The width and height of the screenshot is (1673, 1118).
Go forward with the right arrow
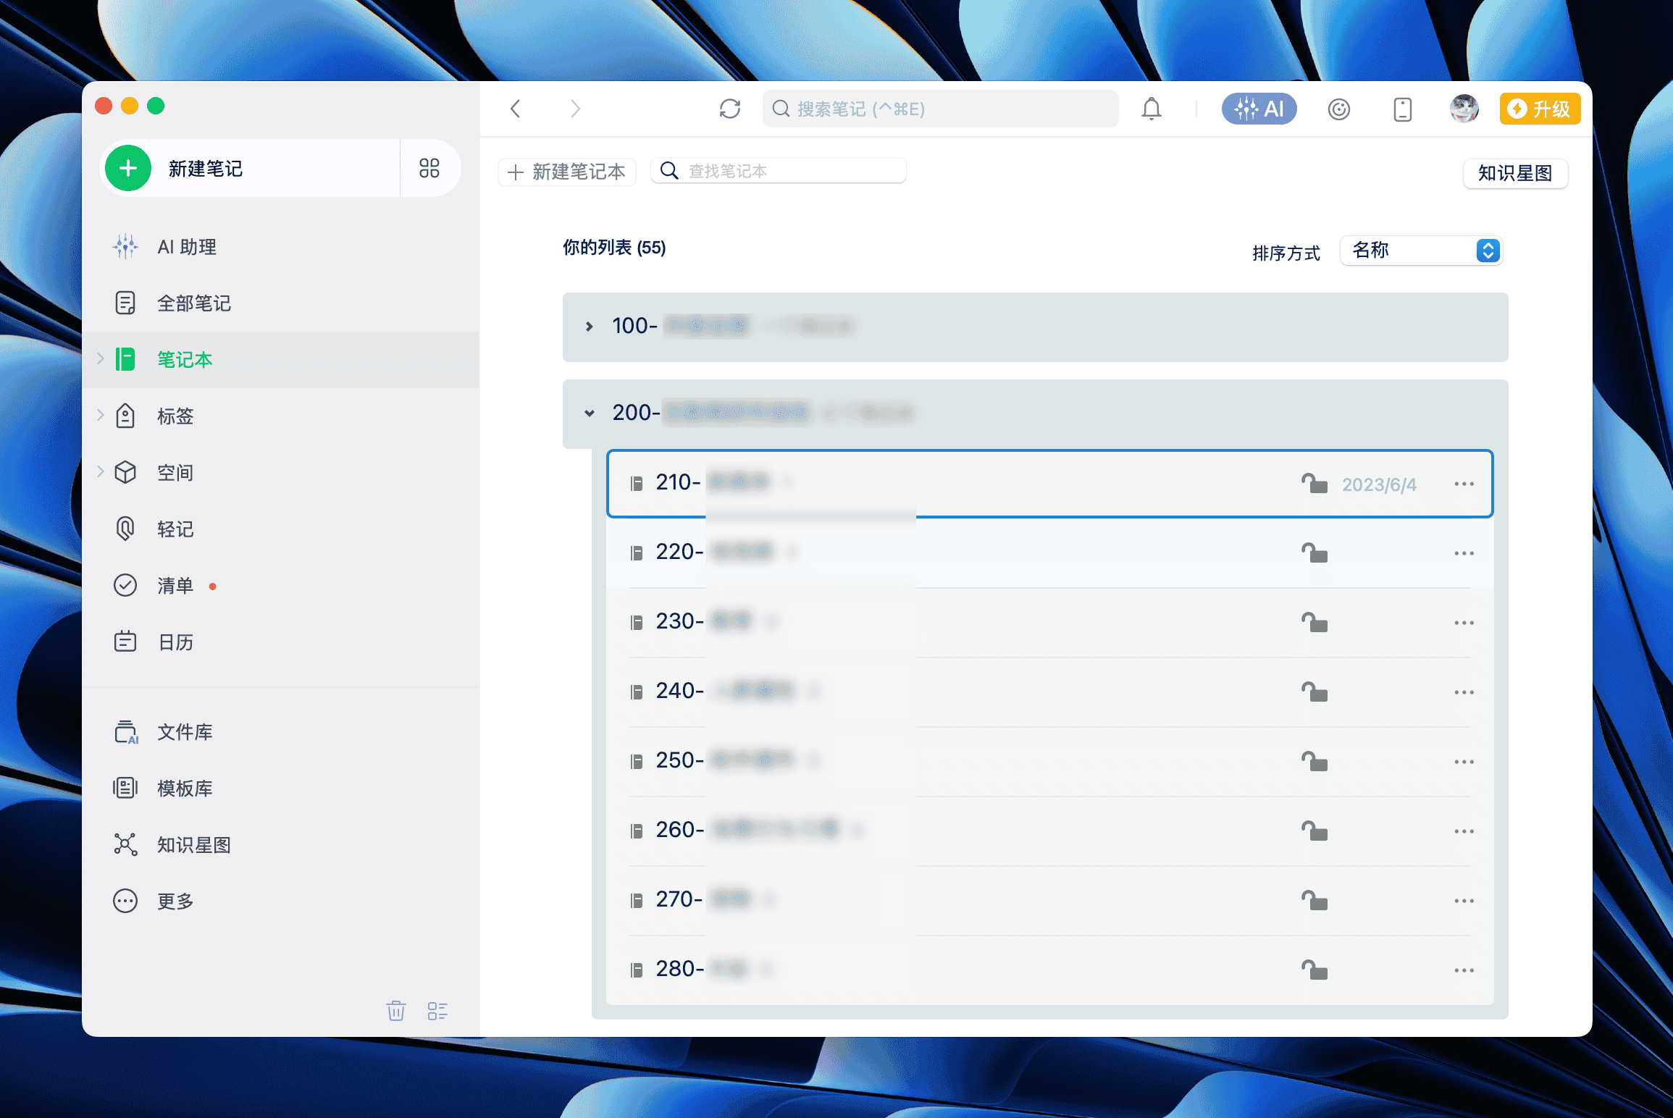(575, 109)
